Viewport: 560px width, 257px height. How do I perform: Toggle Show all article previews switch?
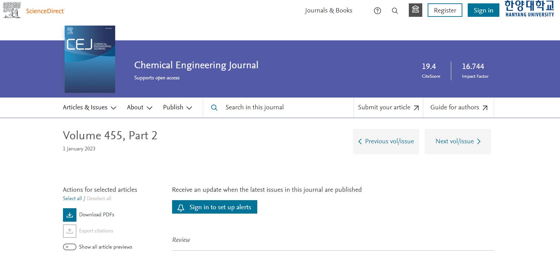click(70, 247)
